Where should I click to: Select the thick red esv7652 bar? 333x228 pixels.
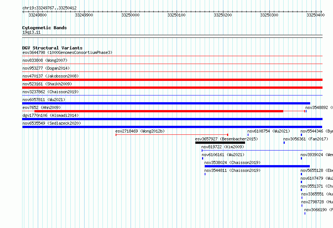click(x=159, y=111)
